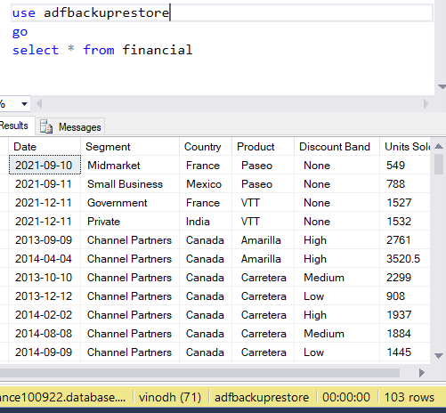Click the Messages tab icon

click(46, 126)
